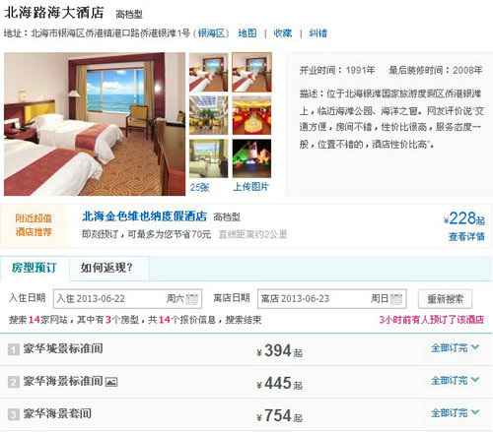Screen dimensions: 493x432
Task: Click the 纠错 link
Action: point(317,33)
